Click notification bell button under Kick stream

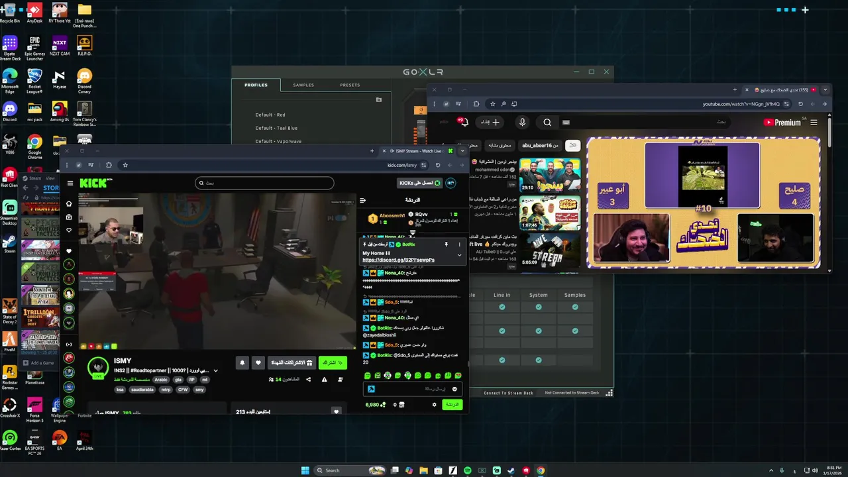pos(242,363)
